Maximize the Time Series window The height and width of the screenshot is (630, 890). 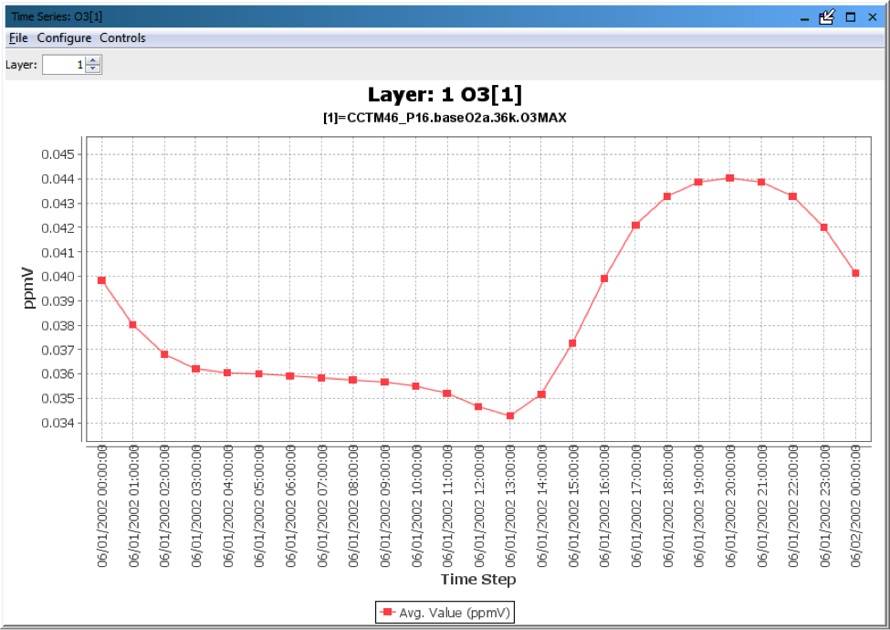pos(850,17)
